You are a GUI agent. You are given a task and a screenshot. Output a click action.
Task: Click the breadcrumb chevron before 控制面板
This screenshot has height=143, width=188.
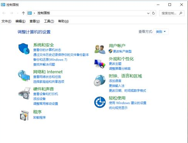tap(34, 13)
